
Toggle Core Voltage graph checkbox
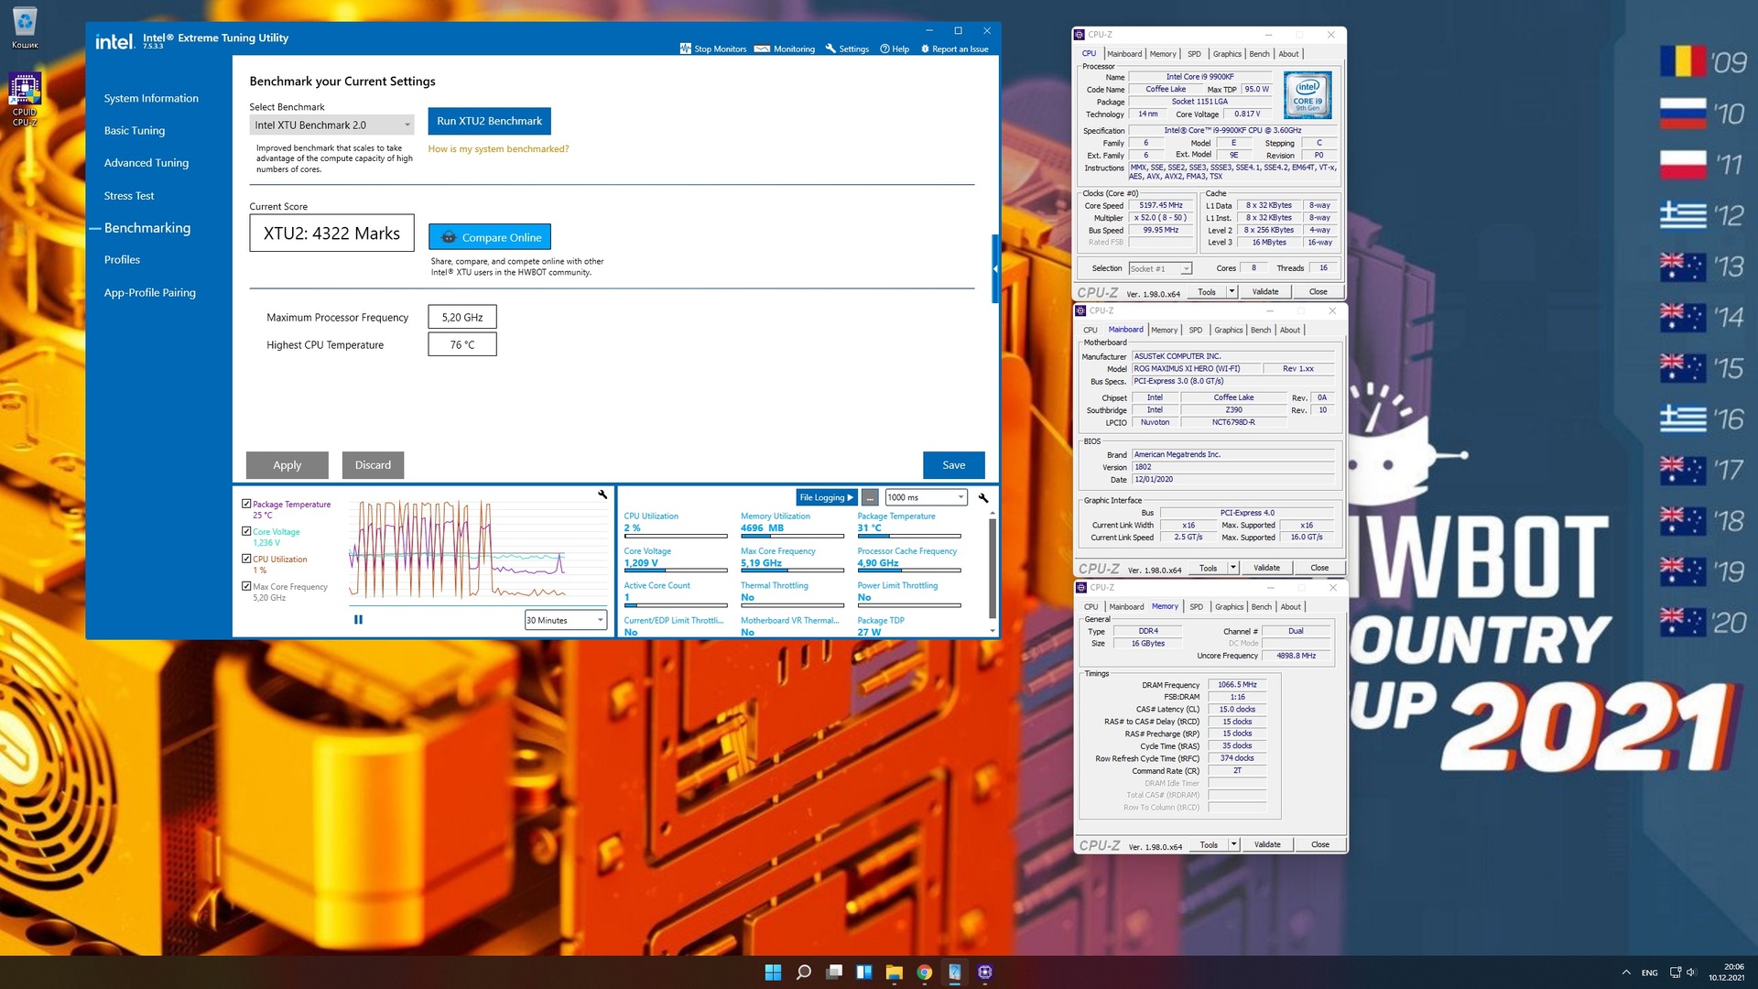[x=246, y=531]
